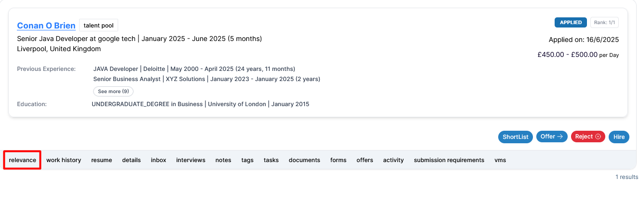Viewport: 640px width, 219px height.
Task: Hire the candidate
Action: (619, 137)
